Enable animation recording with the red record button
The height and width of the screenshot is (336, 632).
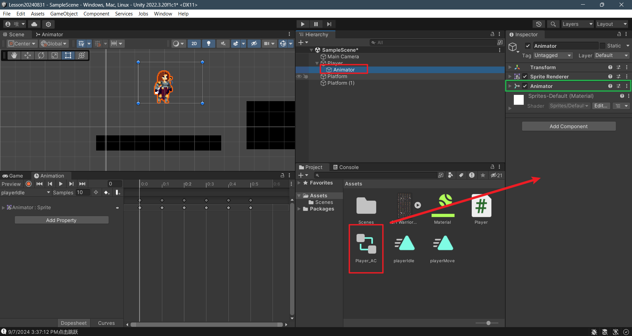pos(29,184)
